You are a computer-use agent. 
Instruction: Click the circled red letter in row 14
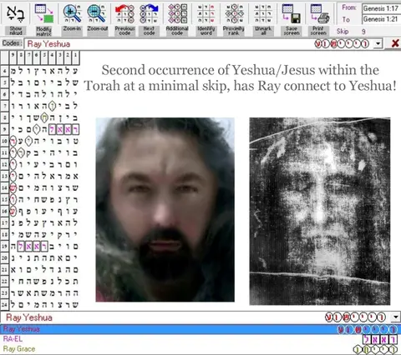(13, 188)
